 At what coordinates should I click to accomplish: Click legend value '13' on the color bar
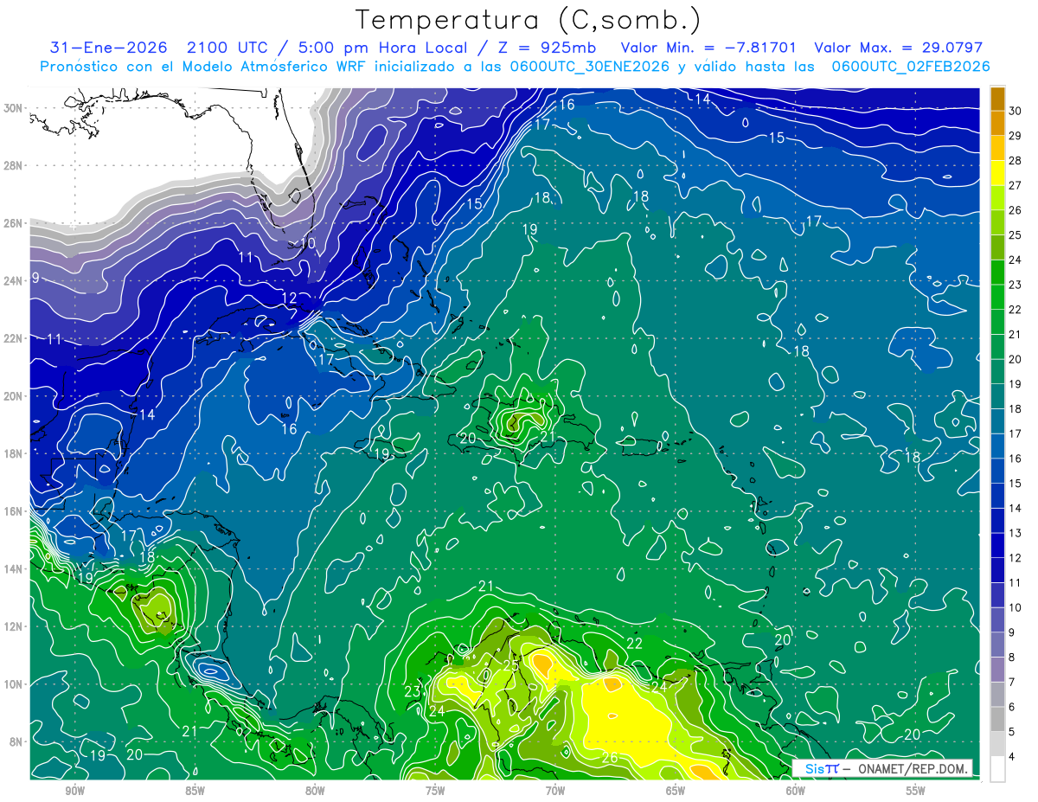coord(1016,533)
